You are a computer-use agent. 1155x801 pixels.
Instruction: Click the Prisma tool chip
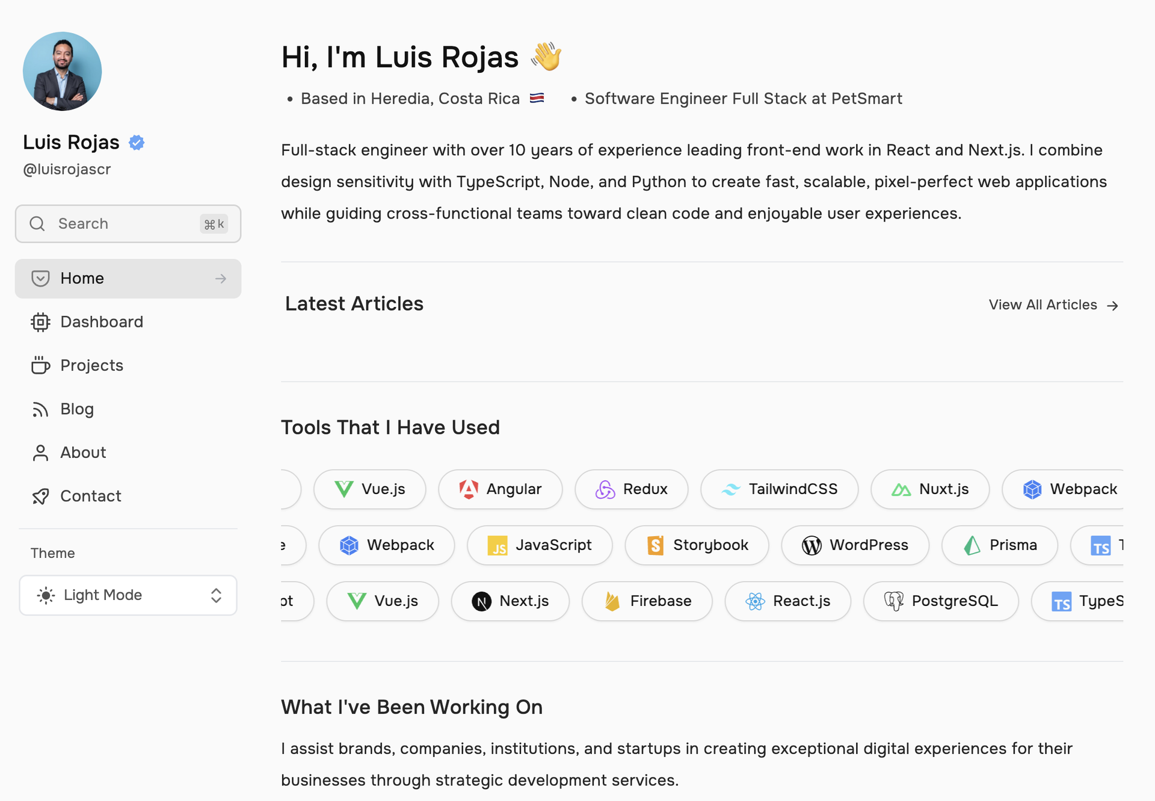pos(1000,545)
